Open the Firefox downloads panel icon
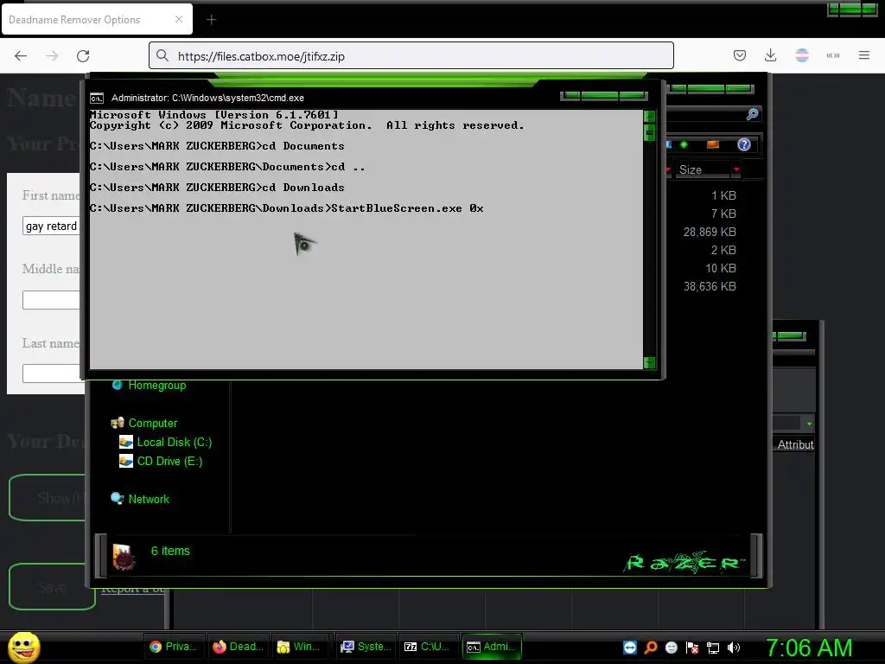 (770, 55)
